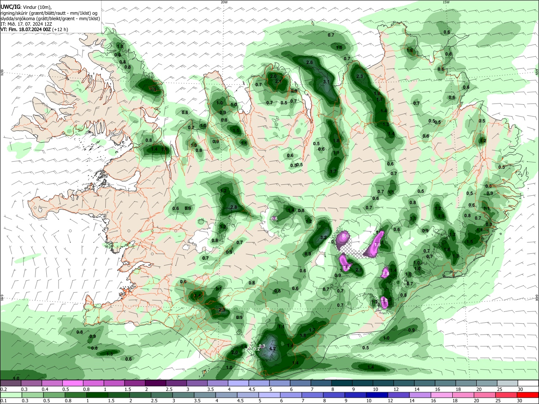Click the 3.1 precipitation value in the north
Image resolution: width=539 pixels, height=404 pixels.
point(326,82)
